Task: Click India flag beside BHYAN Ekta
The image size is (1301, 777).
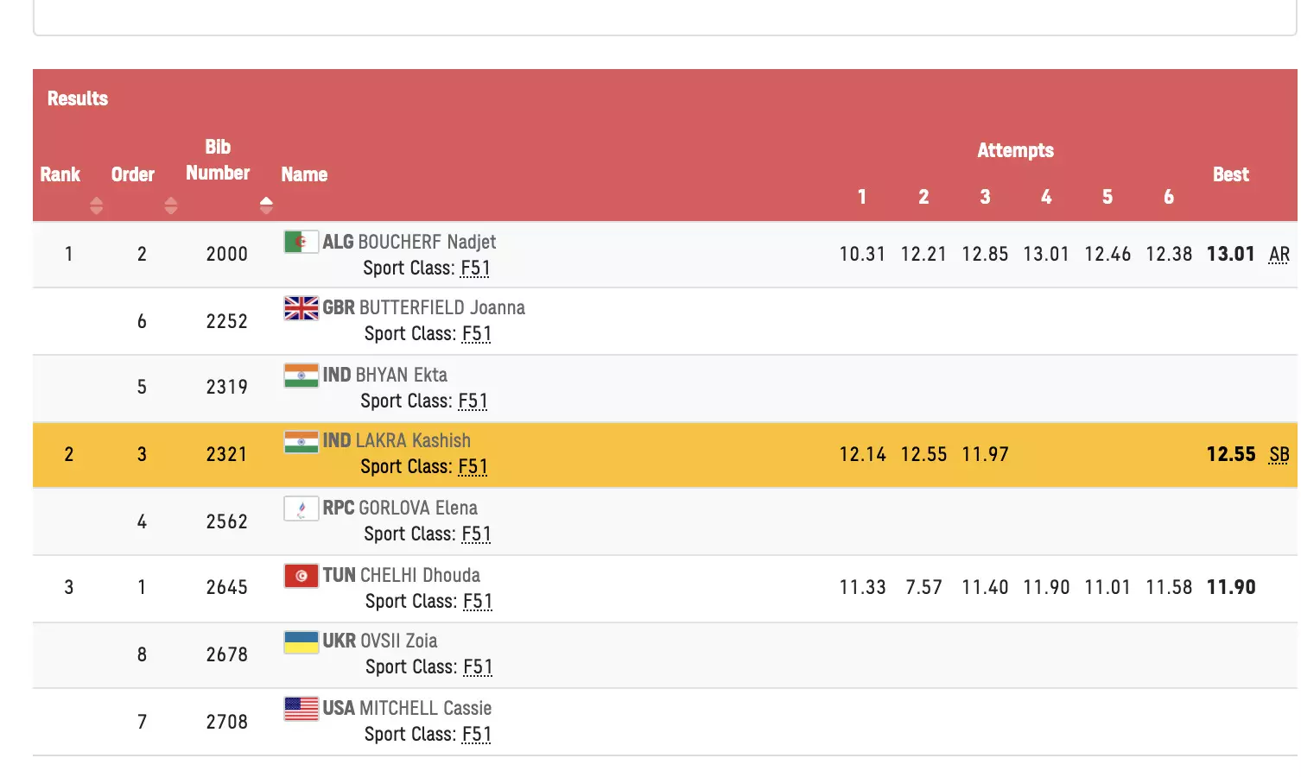Action: (x=301, y=376)
